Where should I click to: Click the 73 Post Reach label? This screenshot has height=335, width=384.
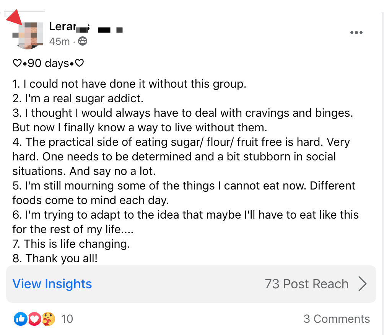306,284
